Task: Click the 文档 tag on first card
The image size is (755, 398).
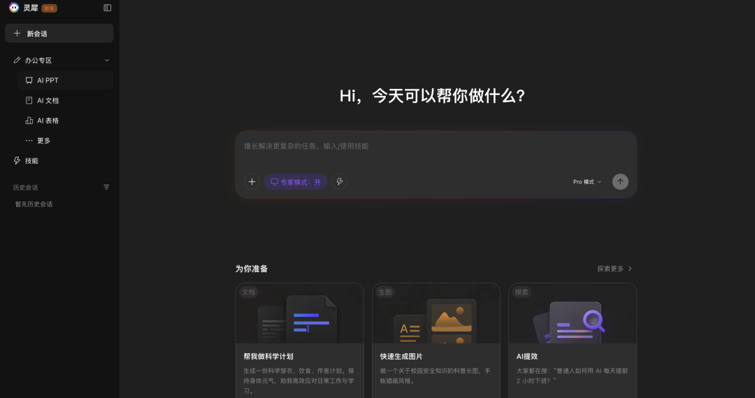Action: click(248, 292)
